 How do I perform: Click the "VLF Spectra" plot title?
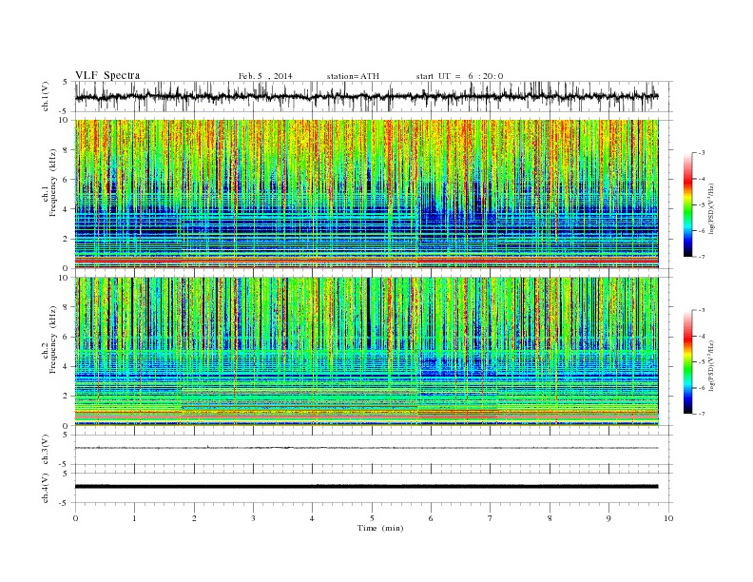(107, 75)
